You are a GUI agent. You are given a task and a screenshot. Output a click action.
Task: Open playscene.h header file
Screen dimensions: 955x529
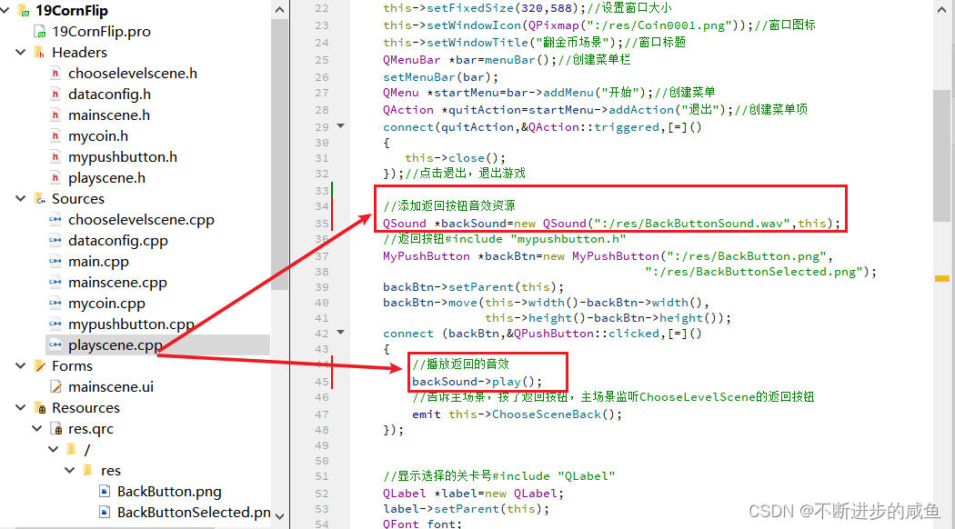106,178
